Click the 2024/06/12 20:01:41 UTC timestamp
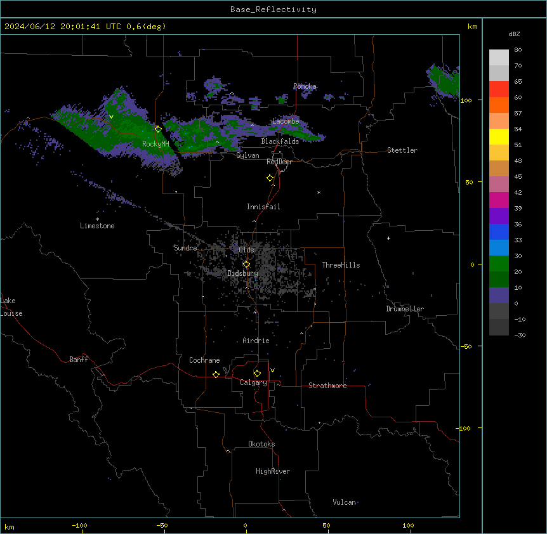This screenshot has width=547, height=534. pyautogui.click(x=63, y=27)
